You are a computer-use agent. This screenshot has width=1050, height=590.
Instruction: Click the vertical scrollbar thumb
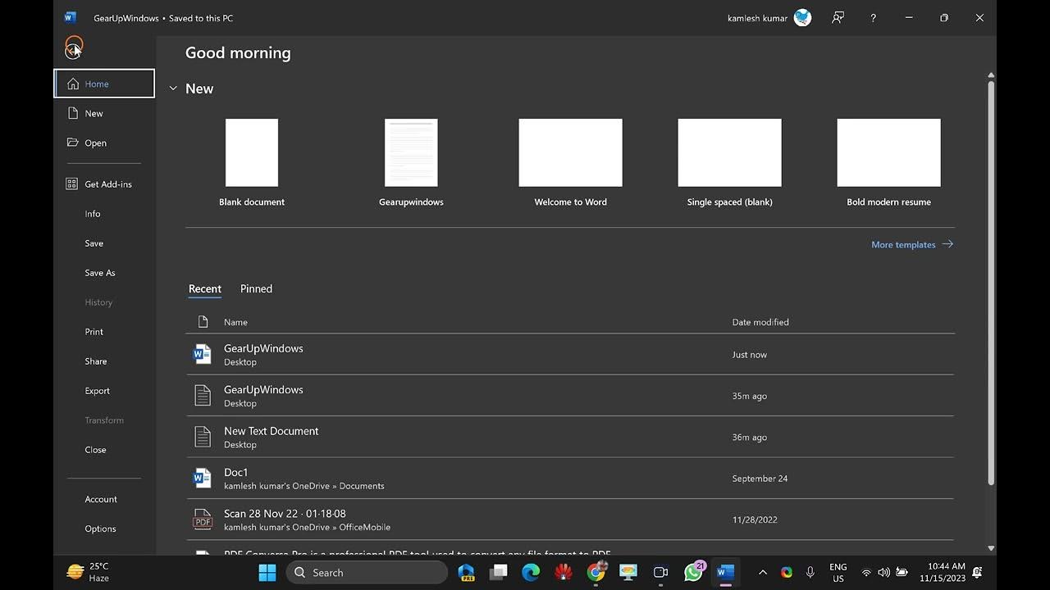tap(991, 283)
